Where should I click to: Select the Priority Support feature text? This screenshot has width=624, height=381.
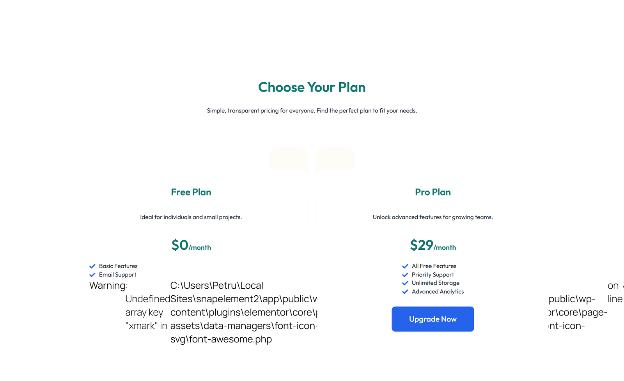pos(433,275)
